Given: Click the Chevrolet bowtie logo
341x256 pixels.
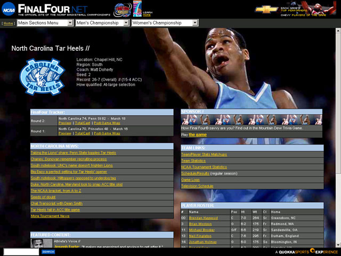Looking at the screenshot, I should (267, 9).
